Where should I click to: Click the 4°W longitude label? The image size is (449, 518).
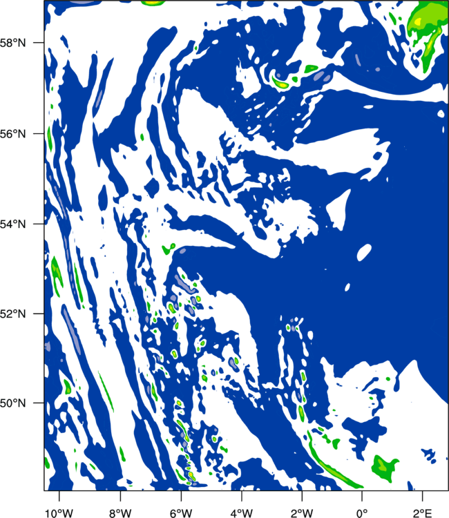(x=242, y=513)
